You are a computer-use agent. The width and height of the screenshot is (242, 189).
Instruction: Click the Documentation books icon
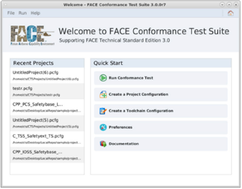coord(103,144)
